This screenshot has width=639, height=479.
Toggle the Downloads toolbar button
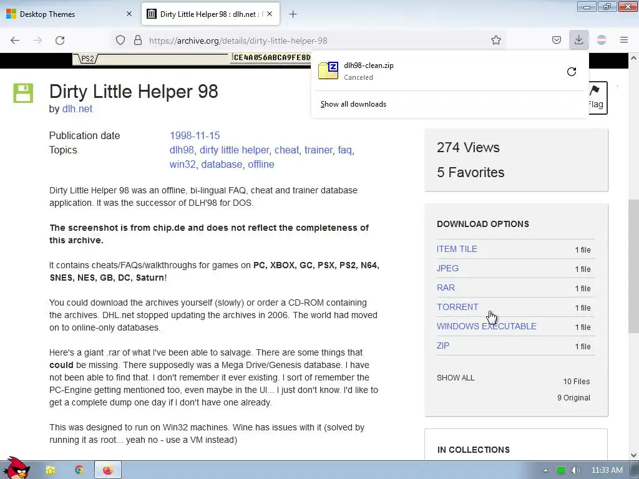(578, 40)
